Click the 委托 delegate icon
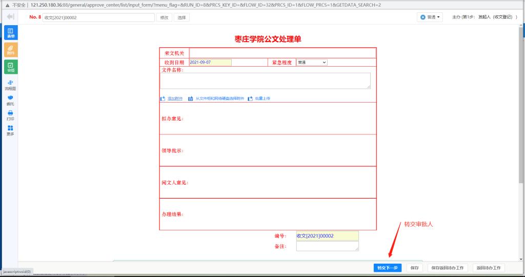 click(11, 100)
